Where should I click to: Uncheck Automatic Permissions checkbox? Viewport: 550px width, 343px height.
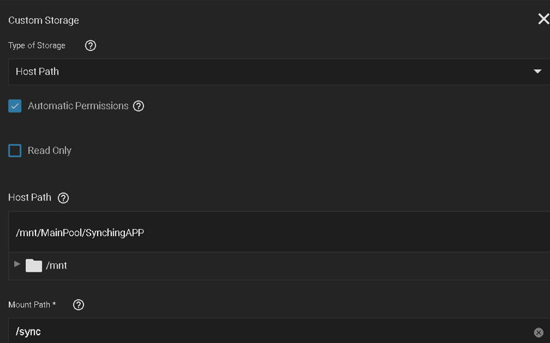point(15,106)
